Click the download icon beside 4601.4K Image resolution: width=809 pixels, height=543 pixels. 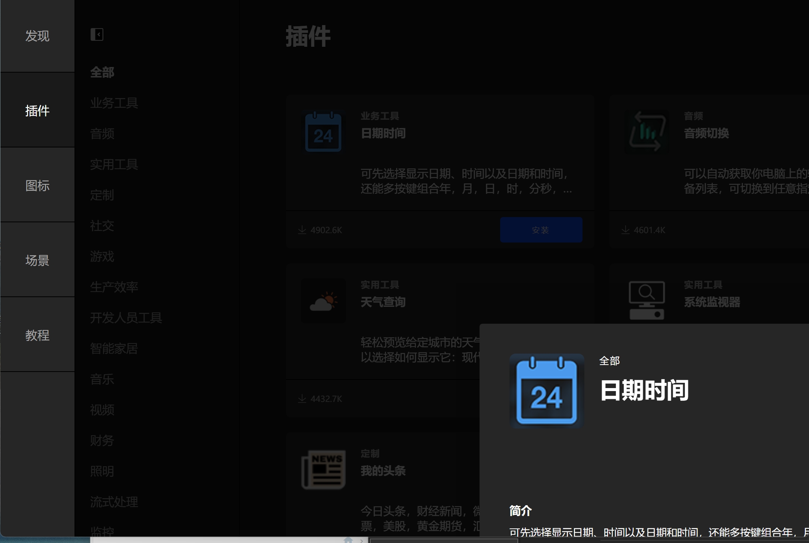[x=624, y=230]
